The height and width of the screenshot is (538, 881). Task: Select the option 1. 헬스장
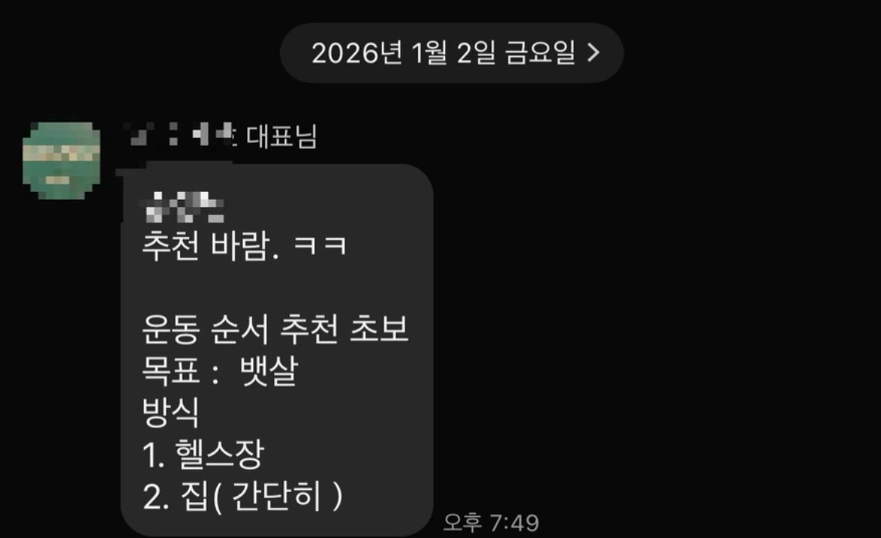pyautogui.click(x=203, y=454)
